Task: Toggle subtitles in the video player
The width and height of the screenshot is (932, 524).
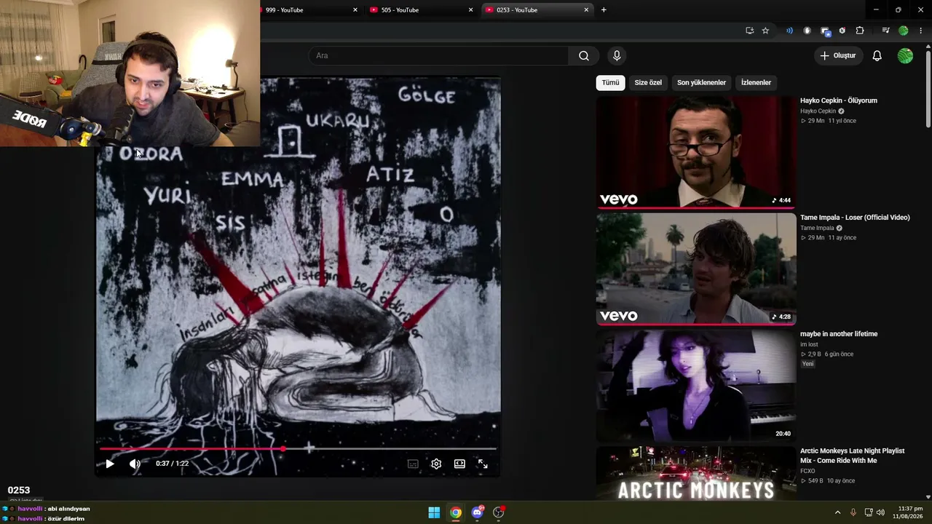Action: pyautogui.click(x=413, y=464)
